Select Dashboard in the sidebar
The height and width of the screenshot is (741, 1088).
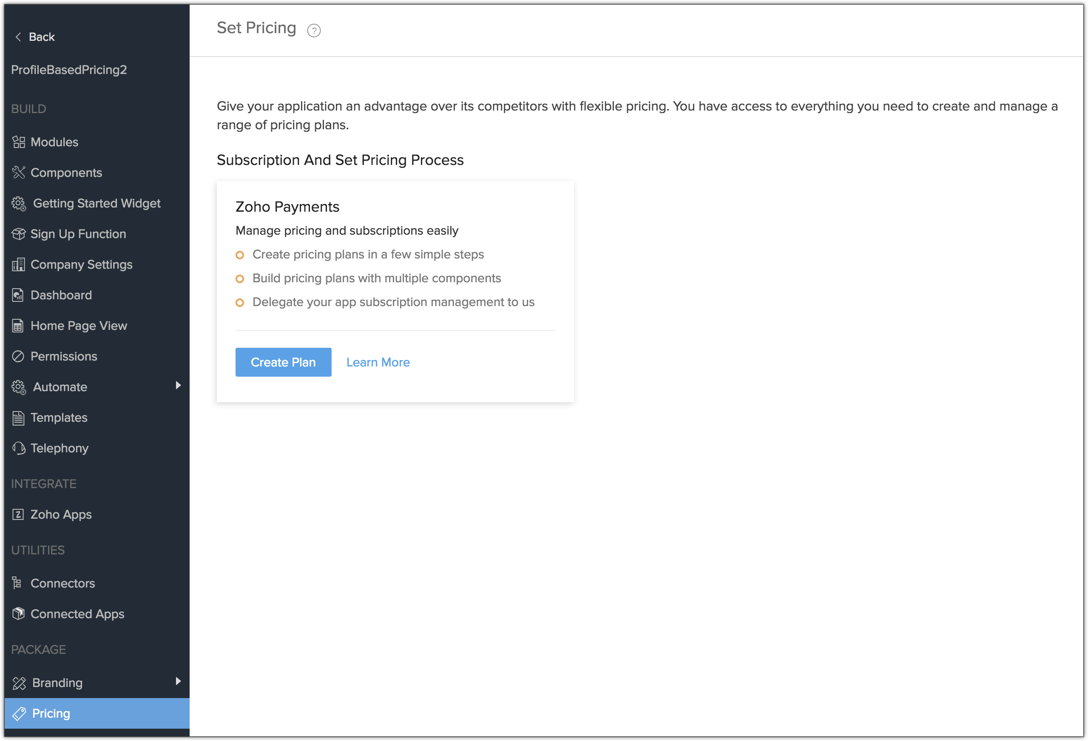[x=97, y=295]
